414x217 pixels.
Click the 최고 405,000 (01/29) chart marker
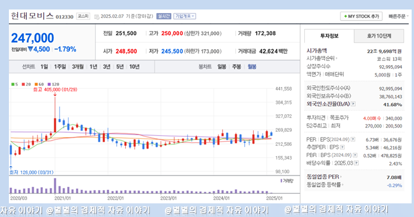[x=55, y=90]
